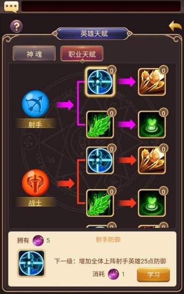The width and height of the screenshot is (184, 294).
Task: Select the orange 战士 warrior orb
Action: [x=35, y=183]
